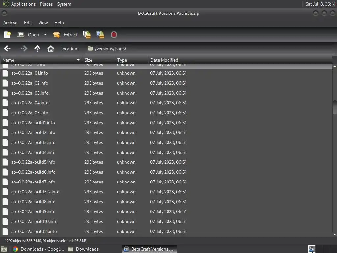This screenshot has width=337, height=253.
Task: Click the show desktop icon in taskbar
Action: 4,249
